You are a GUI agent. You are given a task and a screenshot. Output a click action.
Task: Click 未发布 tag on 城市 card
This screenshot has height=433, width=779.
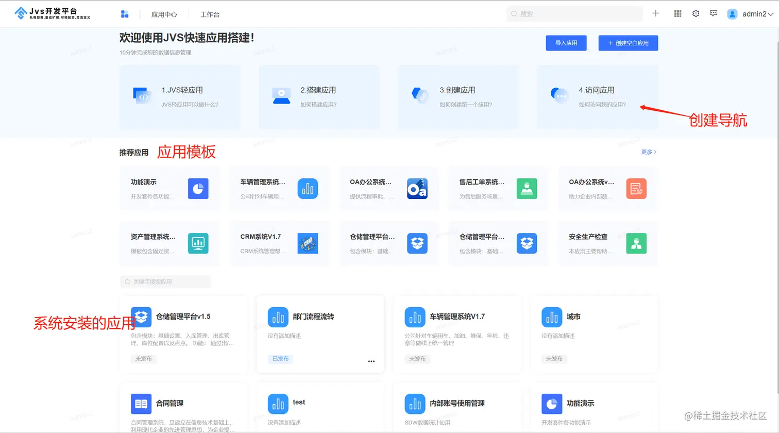tap(554, 359)
